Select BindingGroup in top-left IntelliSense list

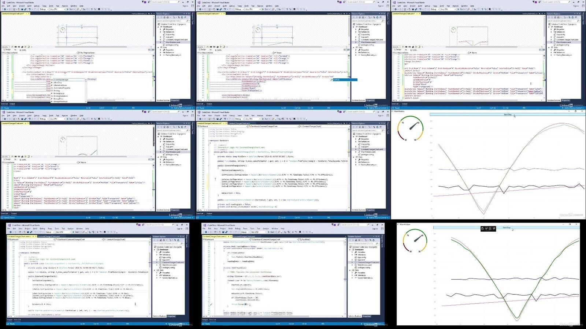(59, 93)
